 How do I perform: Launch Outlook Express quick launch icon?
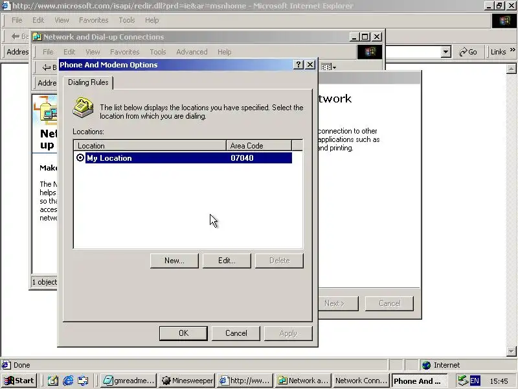(x=83, y=381)
